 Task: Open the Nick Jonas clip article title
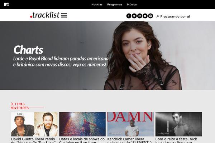(x=176, y=140)
